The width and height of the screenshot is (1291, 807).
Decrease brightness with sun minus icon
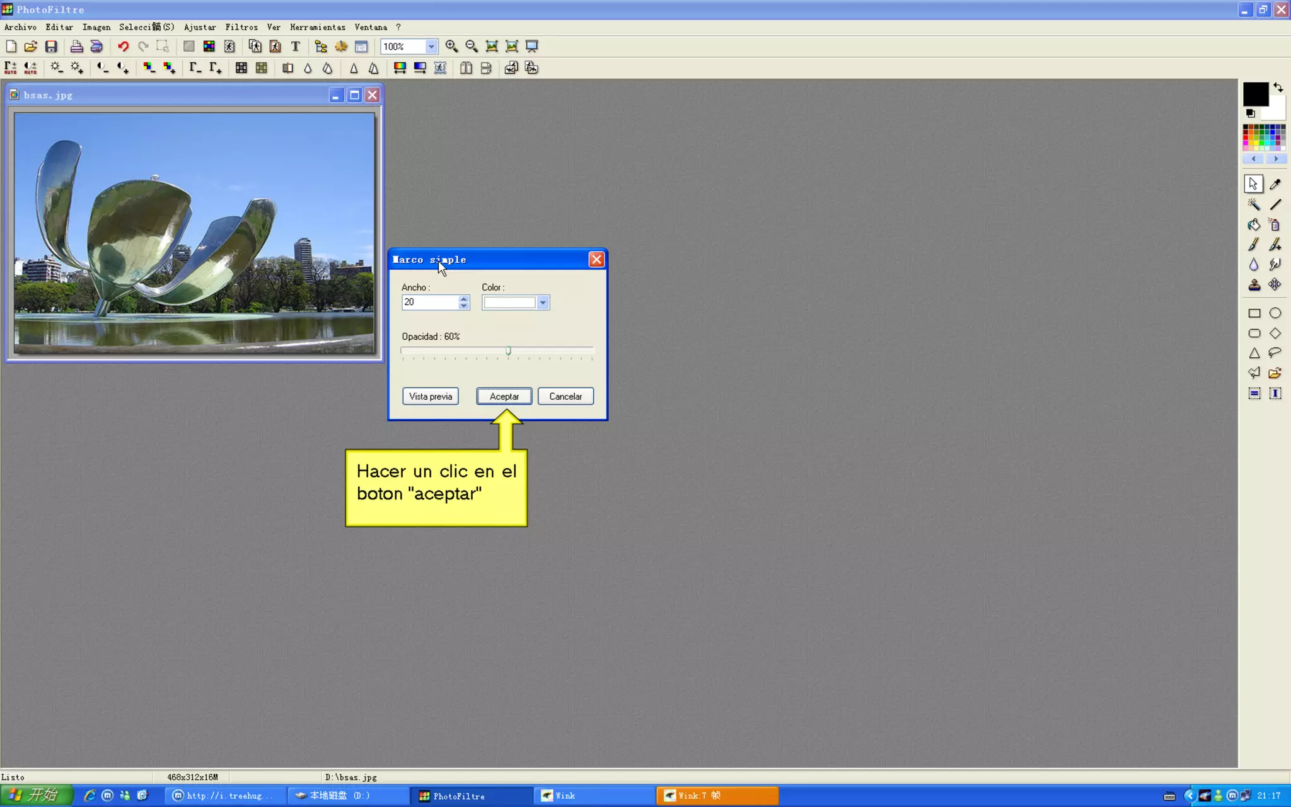[57, 68]
